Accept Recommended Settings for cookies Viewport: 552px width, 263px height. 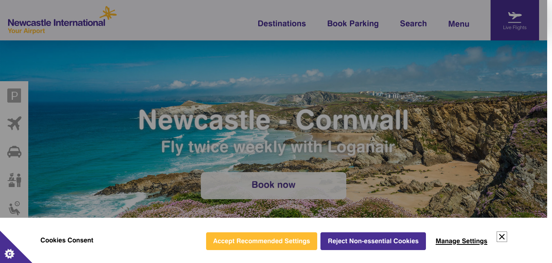(261, 241)
